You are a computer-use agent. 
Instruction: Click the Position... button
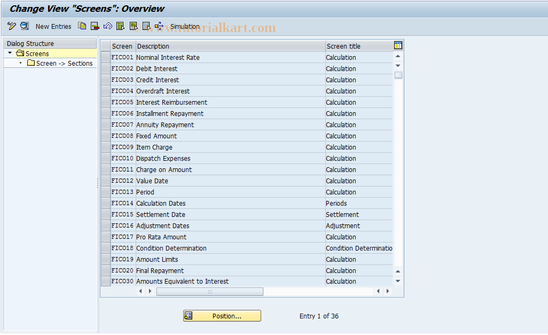(x=222, y=316)
